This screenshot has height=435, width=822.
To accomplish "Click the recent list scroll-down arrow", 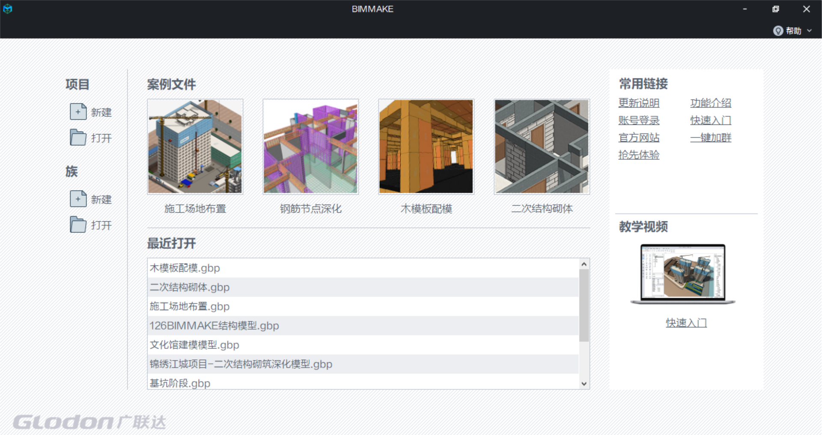I will (x=584, y=384).
